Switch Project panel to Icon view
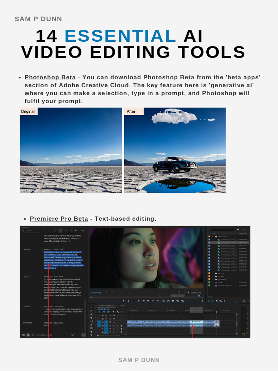The width and height of the screenshot is (278, 371). [x=216, y=301]
